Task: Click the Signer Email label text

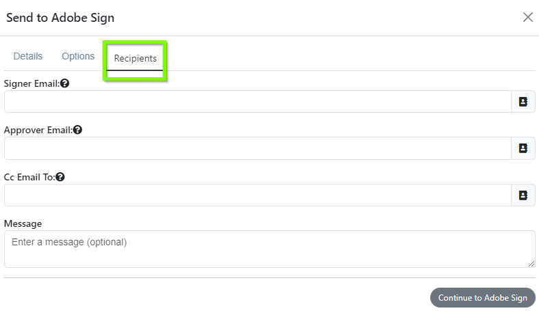Action: coord(31,84)
